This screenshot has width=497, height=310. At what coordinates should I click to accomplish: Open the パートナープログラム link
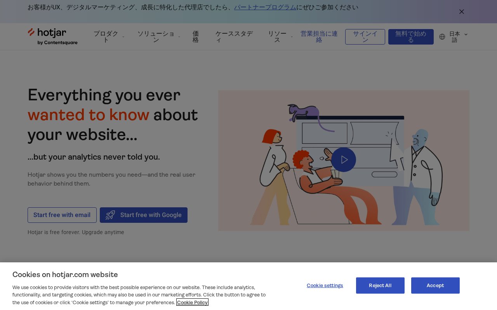pos(265,7)
